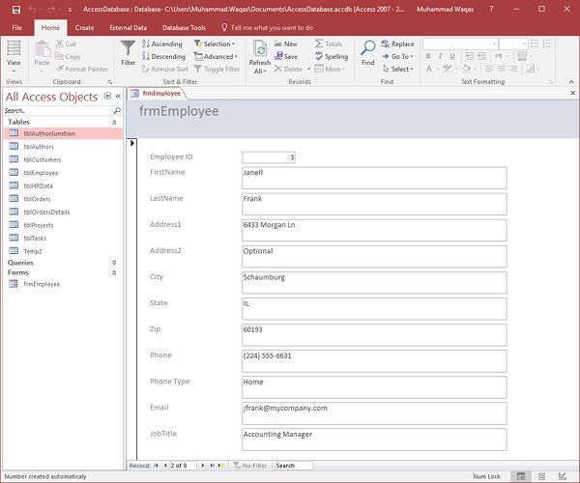Go to next record button
Screen dimensions: 580x483
[203, 466]
